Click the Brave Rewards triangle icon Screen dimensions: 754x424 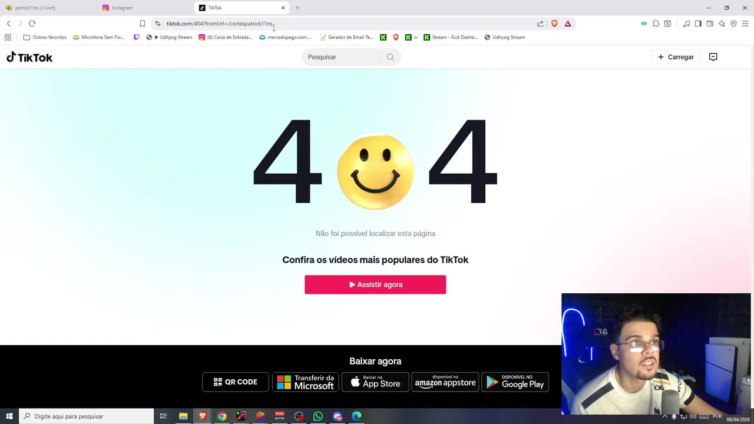568,24
